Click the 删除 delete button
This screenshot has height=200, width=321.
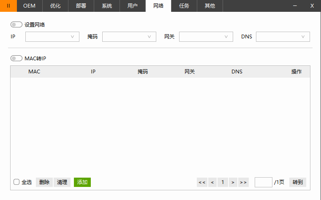(x=44, y=182)
